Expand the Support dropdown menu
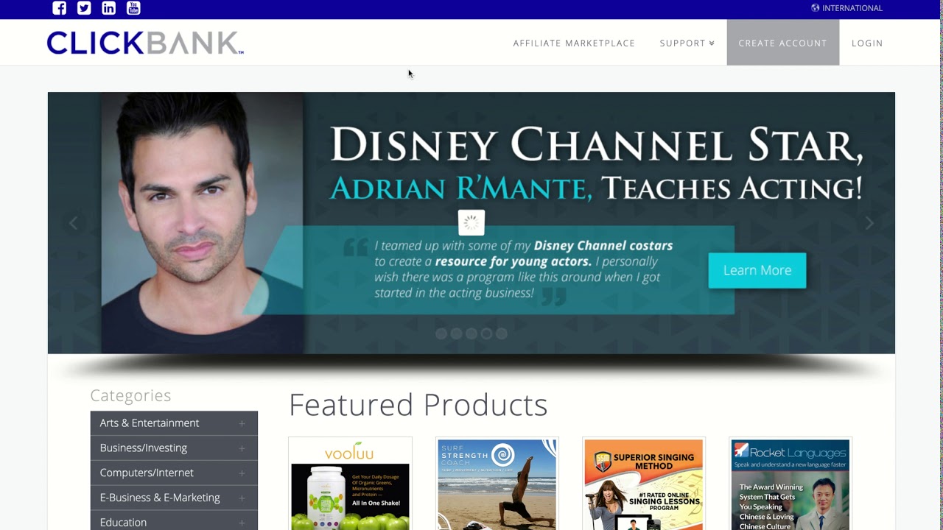 pos(687,43)
